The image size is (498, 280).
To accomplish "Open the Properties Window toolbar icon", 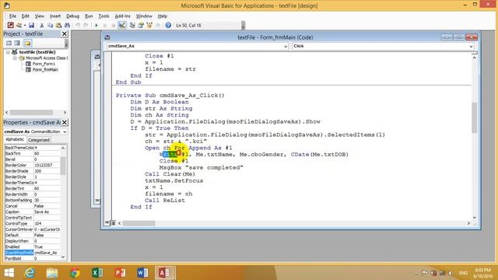I will pyautogui.click(x=141, y=25).
